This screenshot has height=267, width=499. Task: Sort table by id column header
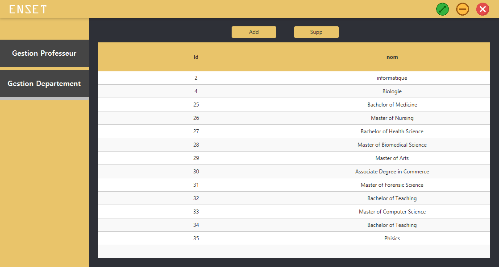pyautogui.click(x=196, y=57)
